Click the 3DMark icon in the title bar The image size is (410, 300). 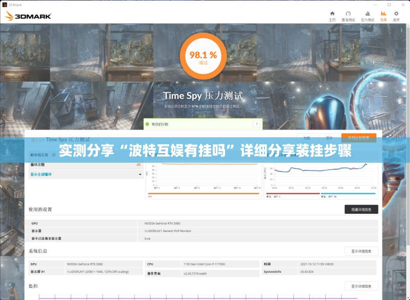5,5
